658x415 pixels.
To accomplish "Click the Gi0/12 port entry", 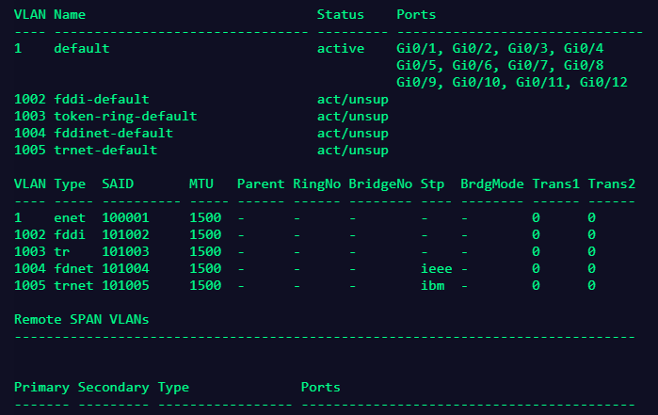I will pos(603,82).
